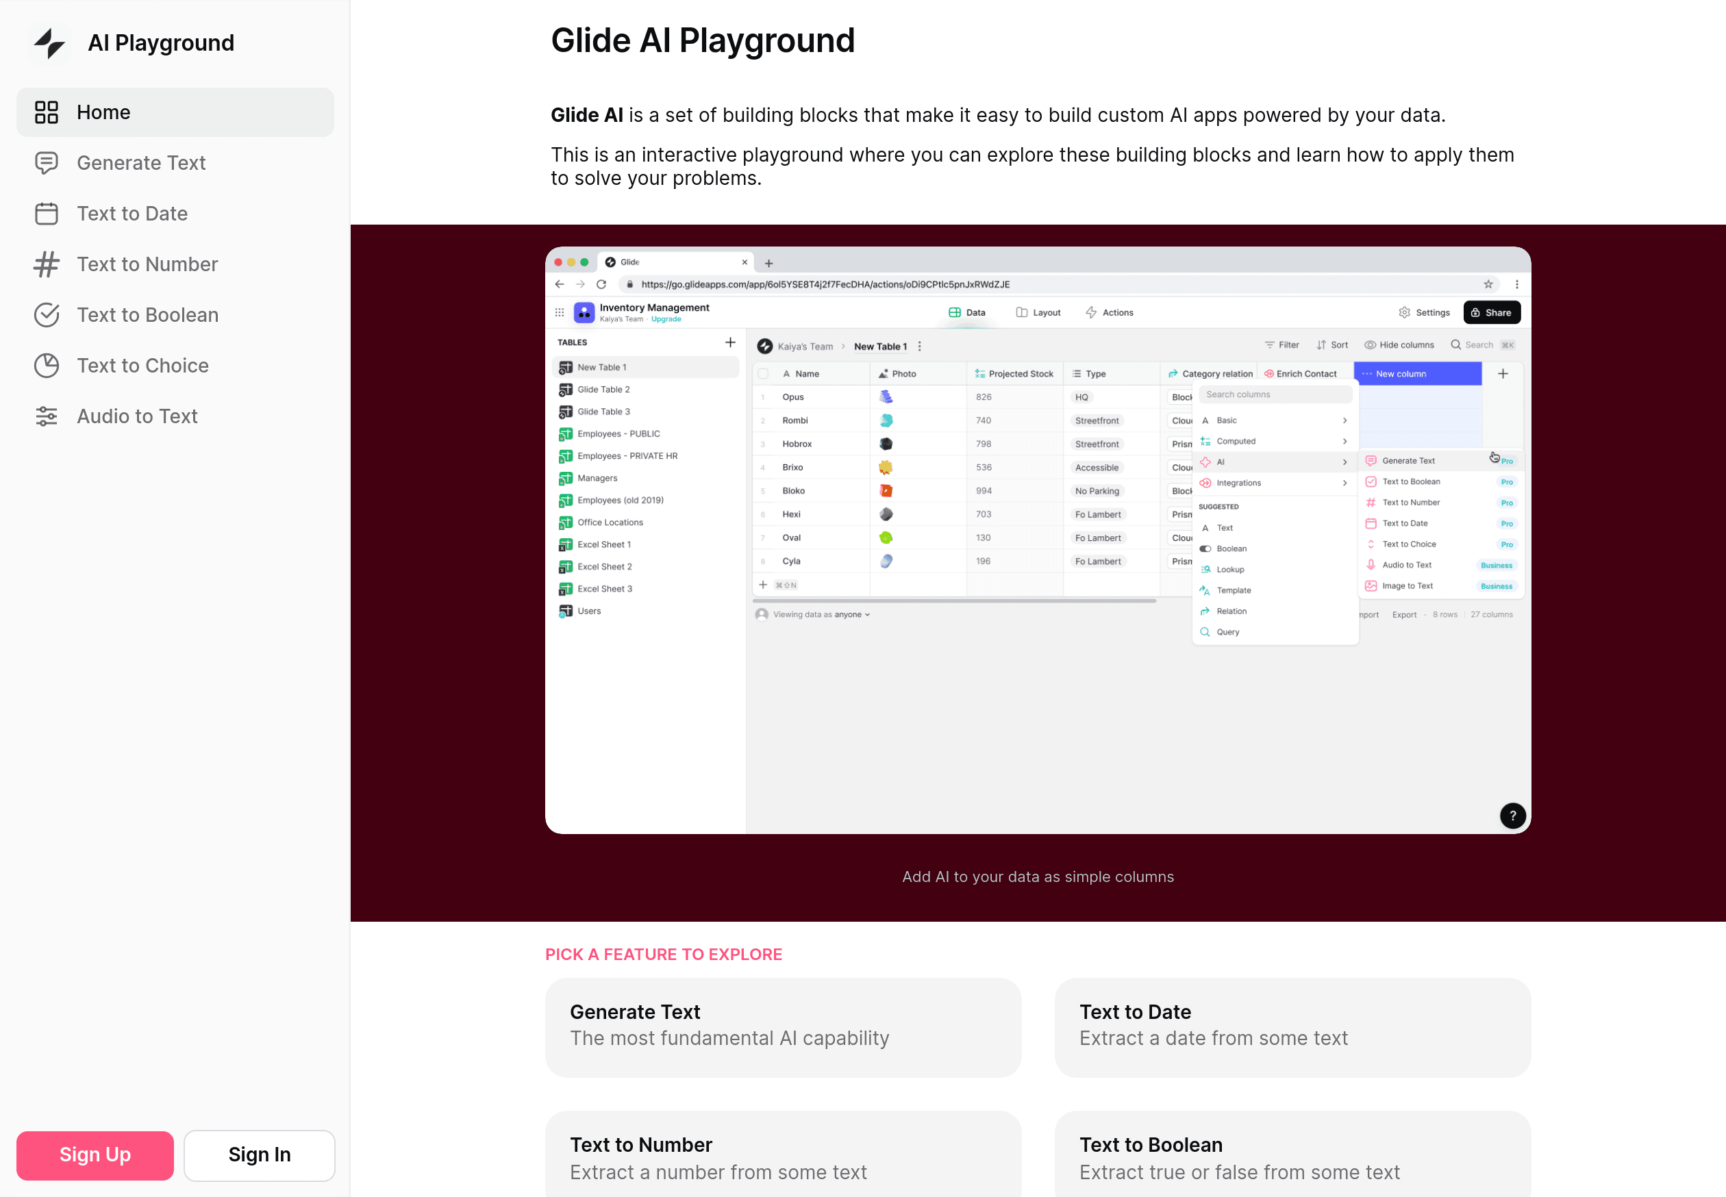Open the three-dot menu beside New Table 1
The width and height of the screenshot is (1726, 1197).
920,346
